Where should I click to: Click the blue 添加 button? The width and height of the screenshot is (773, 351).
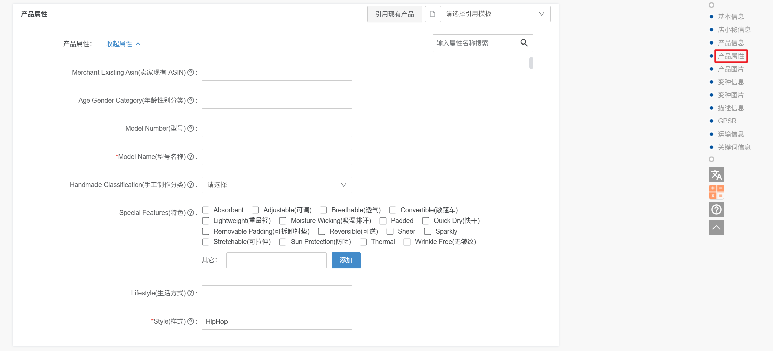(346, 260)
